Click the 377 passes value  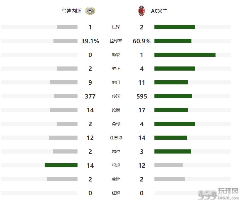(90, 96)
